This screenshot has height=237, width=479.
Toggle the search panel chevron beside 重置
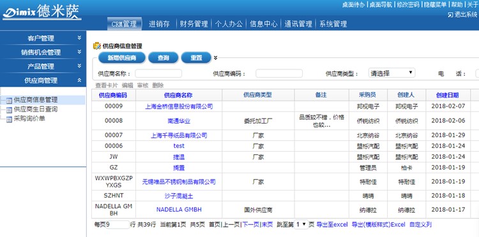[215, 57]
